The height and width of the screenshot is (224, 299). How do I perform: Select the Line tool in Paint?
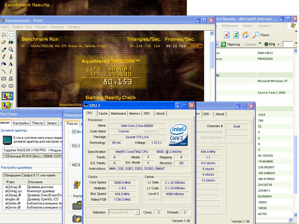4,71
